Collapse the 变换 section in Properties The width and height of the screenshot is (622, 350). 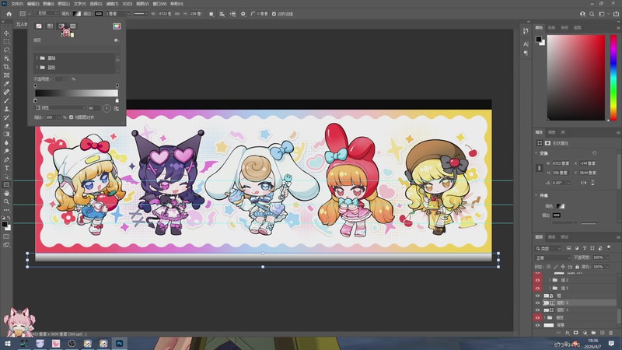[x=536, y=153]
